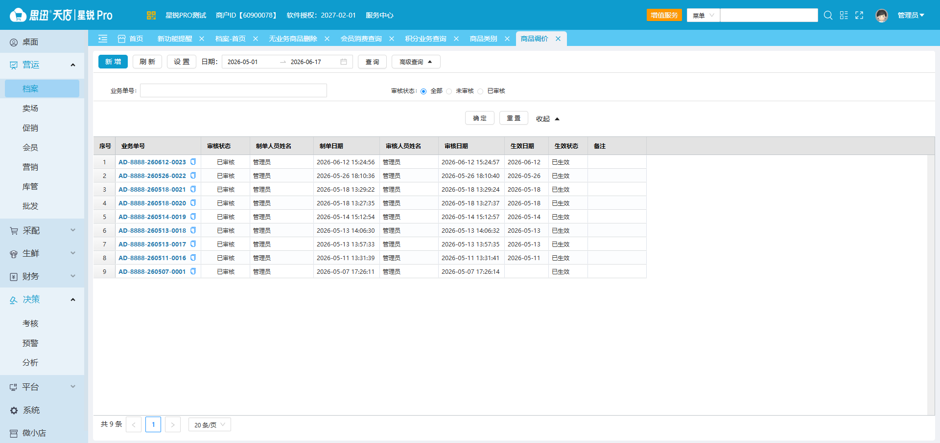940x443 pixels.
Task: Click the 刷新 button
Action: [x=147, y=62]
